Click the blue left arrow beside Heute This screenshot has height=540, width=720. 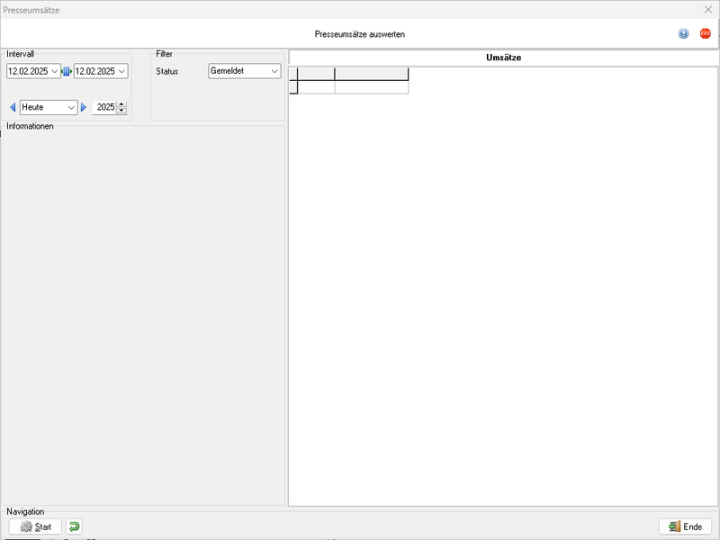point(13,107)
